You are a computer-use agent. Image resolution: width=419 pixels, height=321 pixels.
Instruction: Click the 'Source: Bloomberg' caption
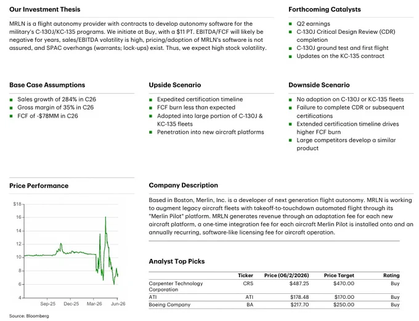point(29,316)
